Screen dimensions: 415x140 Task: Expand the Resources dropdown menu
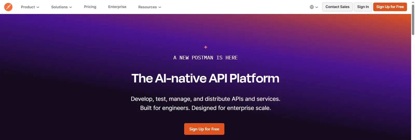(150, 7)
